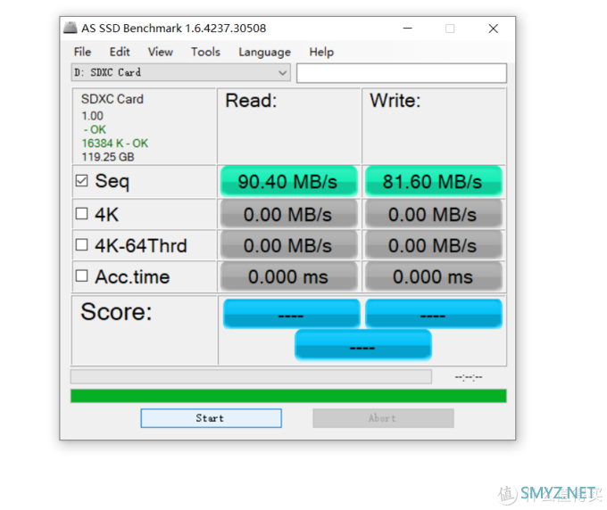Image resolution: width=607 pixels, height=510 pixels.
Task: Click the empty gray progress bar
Action: pyautogui.click(x=251, y=376)
